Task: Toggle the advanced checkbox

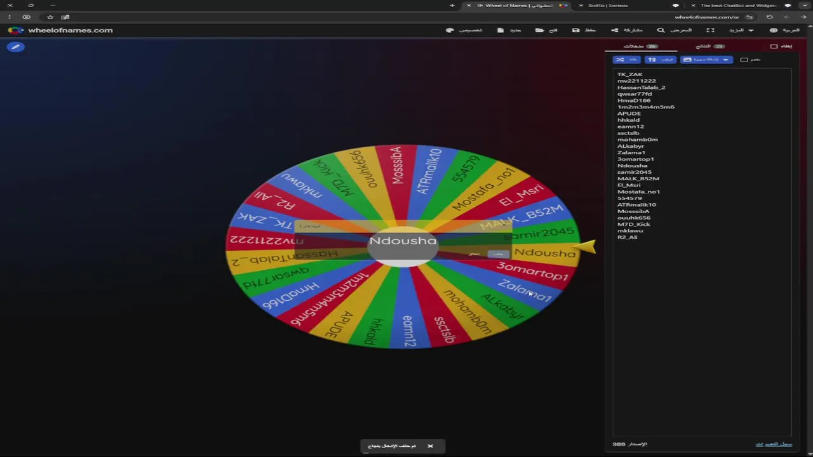Action: (744, 60)
